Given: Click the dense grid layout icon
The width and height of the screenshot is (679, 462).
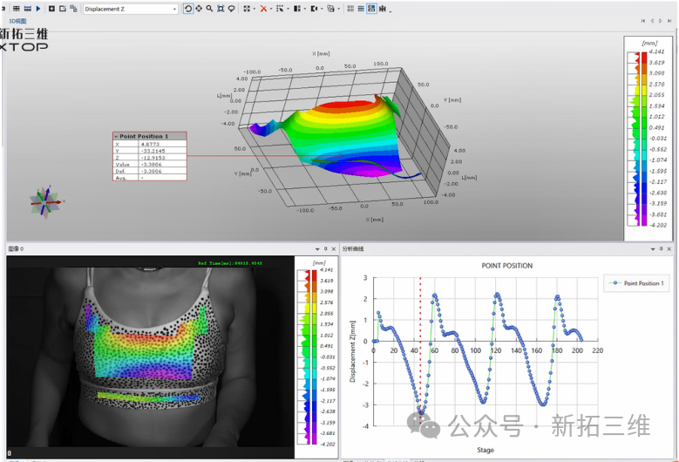Looking at the screenshot, I should click(361, 8).
